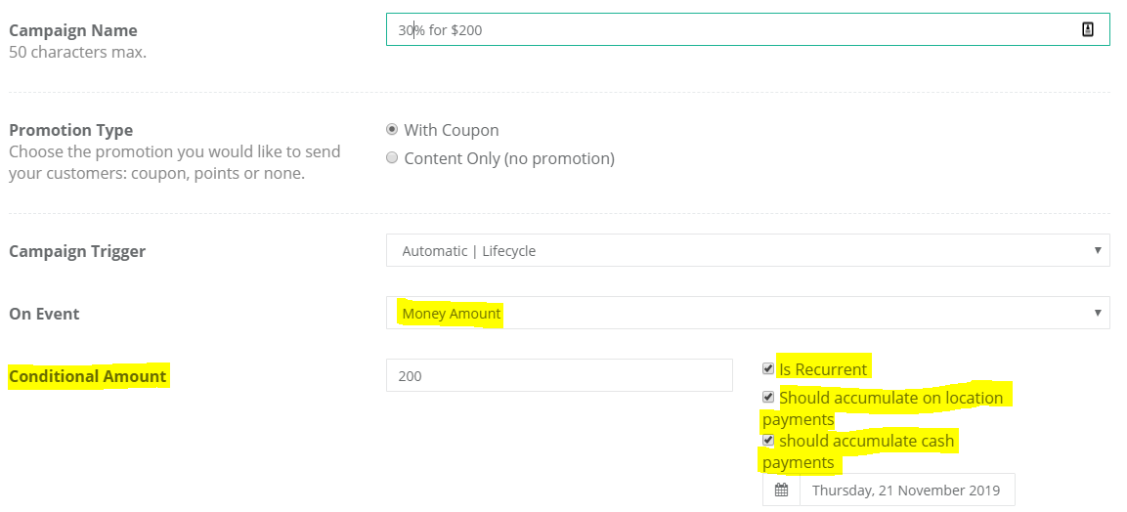Expand the On Event dropdown set to Money Amount
Screen dimensions: 1127x512
[748, 313]
